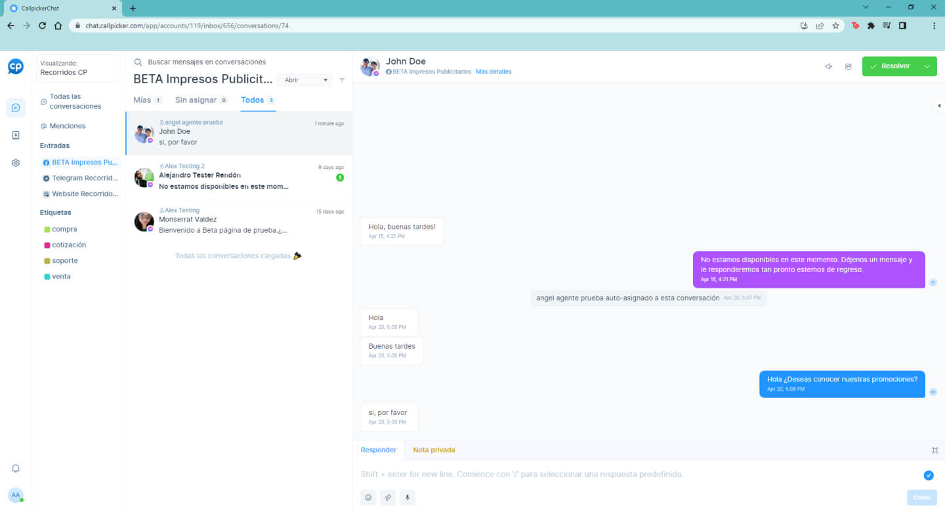This screenshot has width=945, height=512.
Task: Open the Visualizando Recorridos CP selector
Action: click(x=78, y=68)
